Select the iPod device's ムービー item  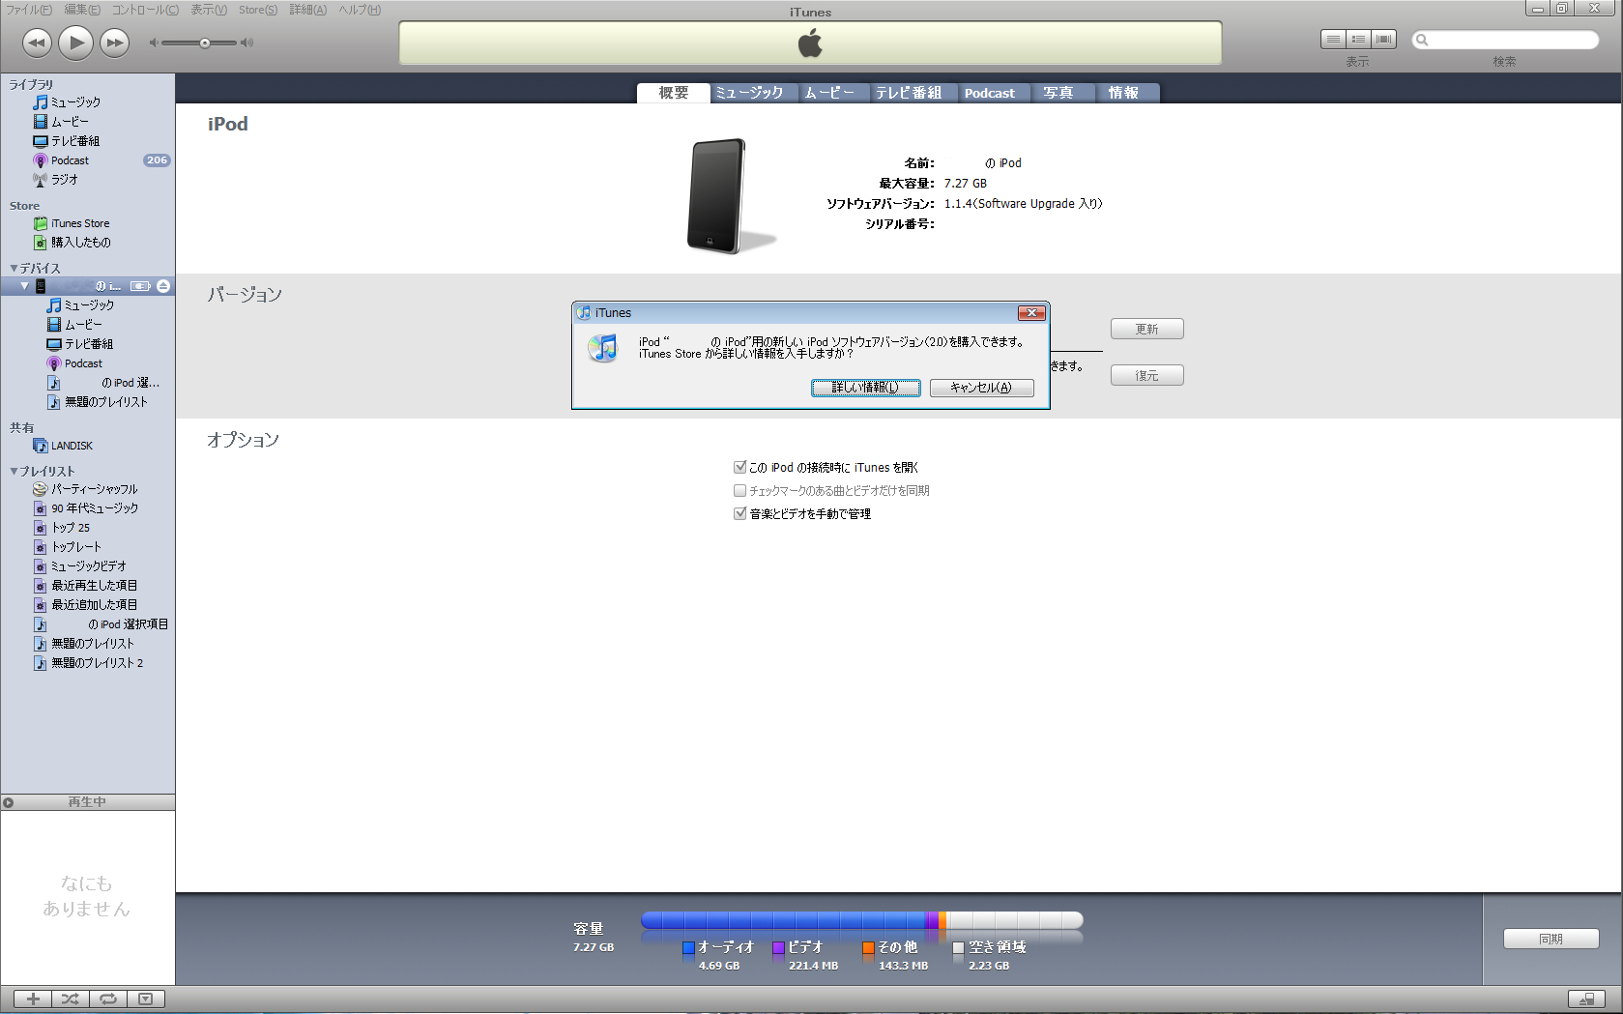pyautogui.click(x=83, y=325)
